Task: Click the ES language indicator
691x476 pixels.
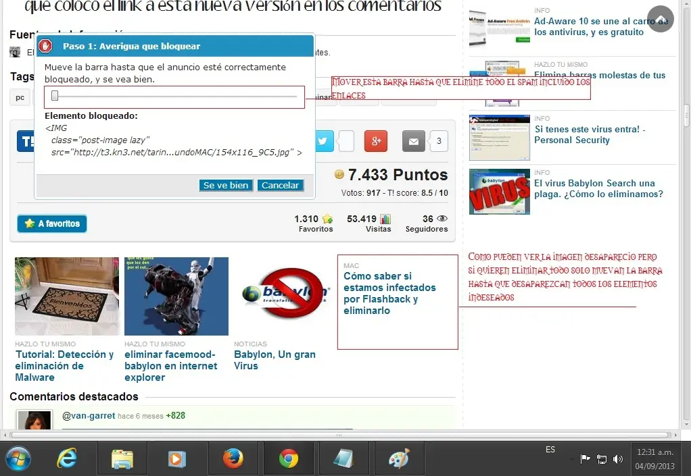Action: pos(550,449)
